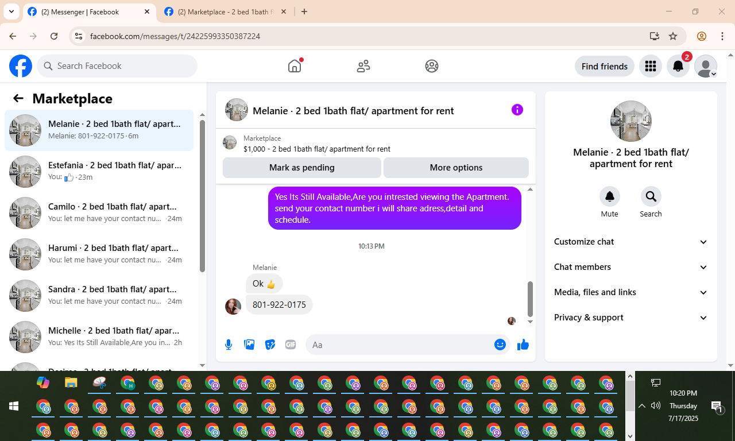The height and width of the screenshot is (441, 735).
Task: Click the listing photo in the details panel
Action: pyautogui.click(x=631, y=121)
